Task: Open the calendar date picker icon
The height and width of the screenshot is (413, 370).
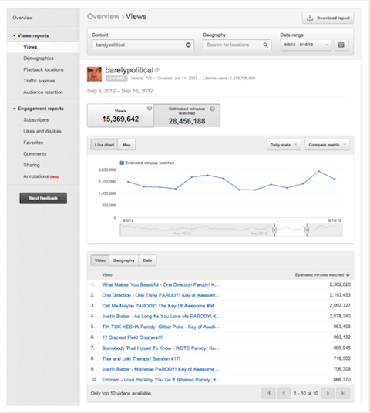Action: (x=341, y=45)
